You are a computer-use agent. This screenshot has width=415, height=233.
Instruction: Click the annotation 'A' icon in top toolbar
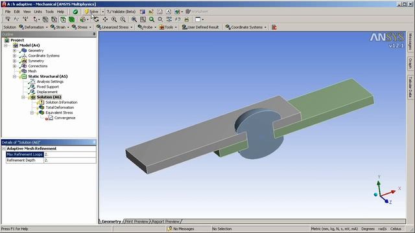[x=169, y=12]
